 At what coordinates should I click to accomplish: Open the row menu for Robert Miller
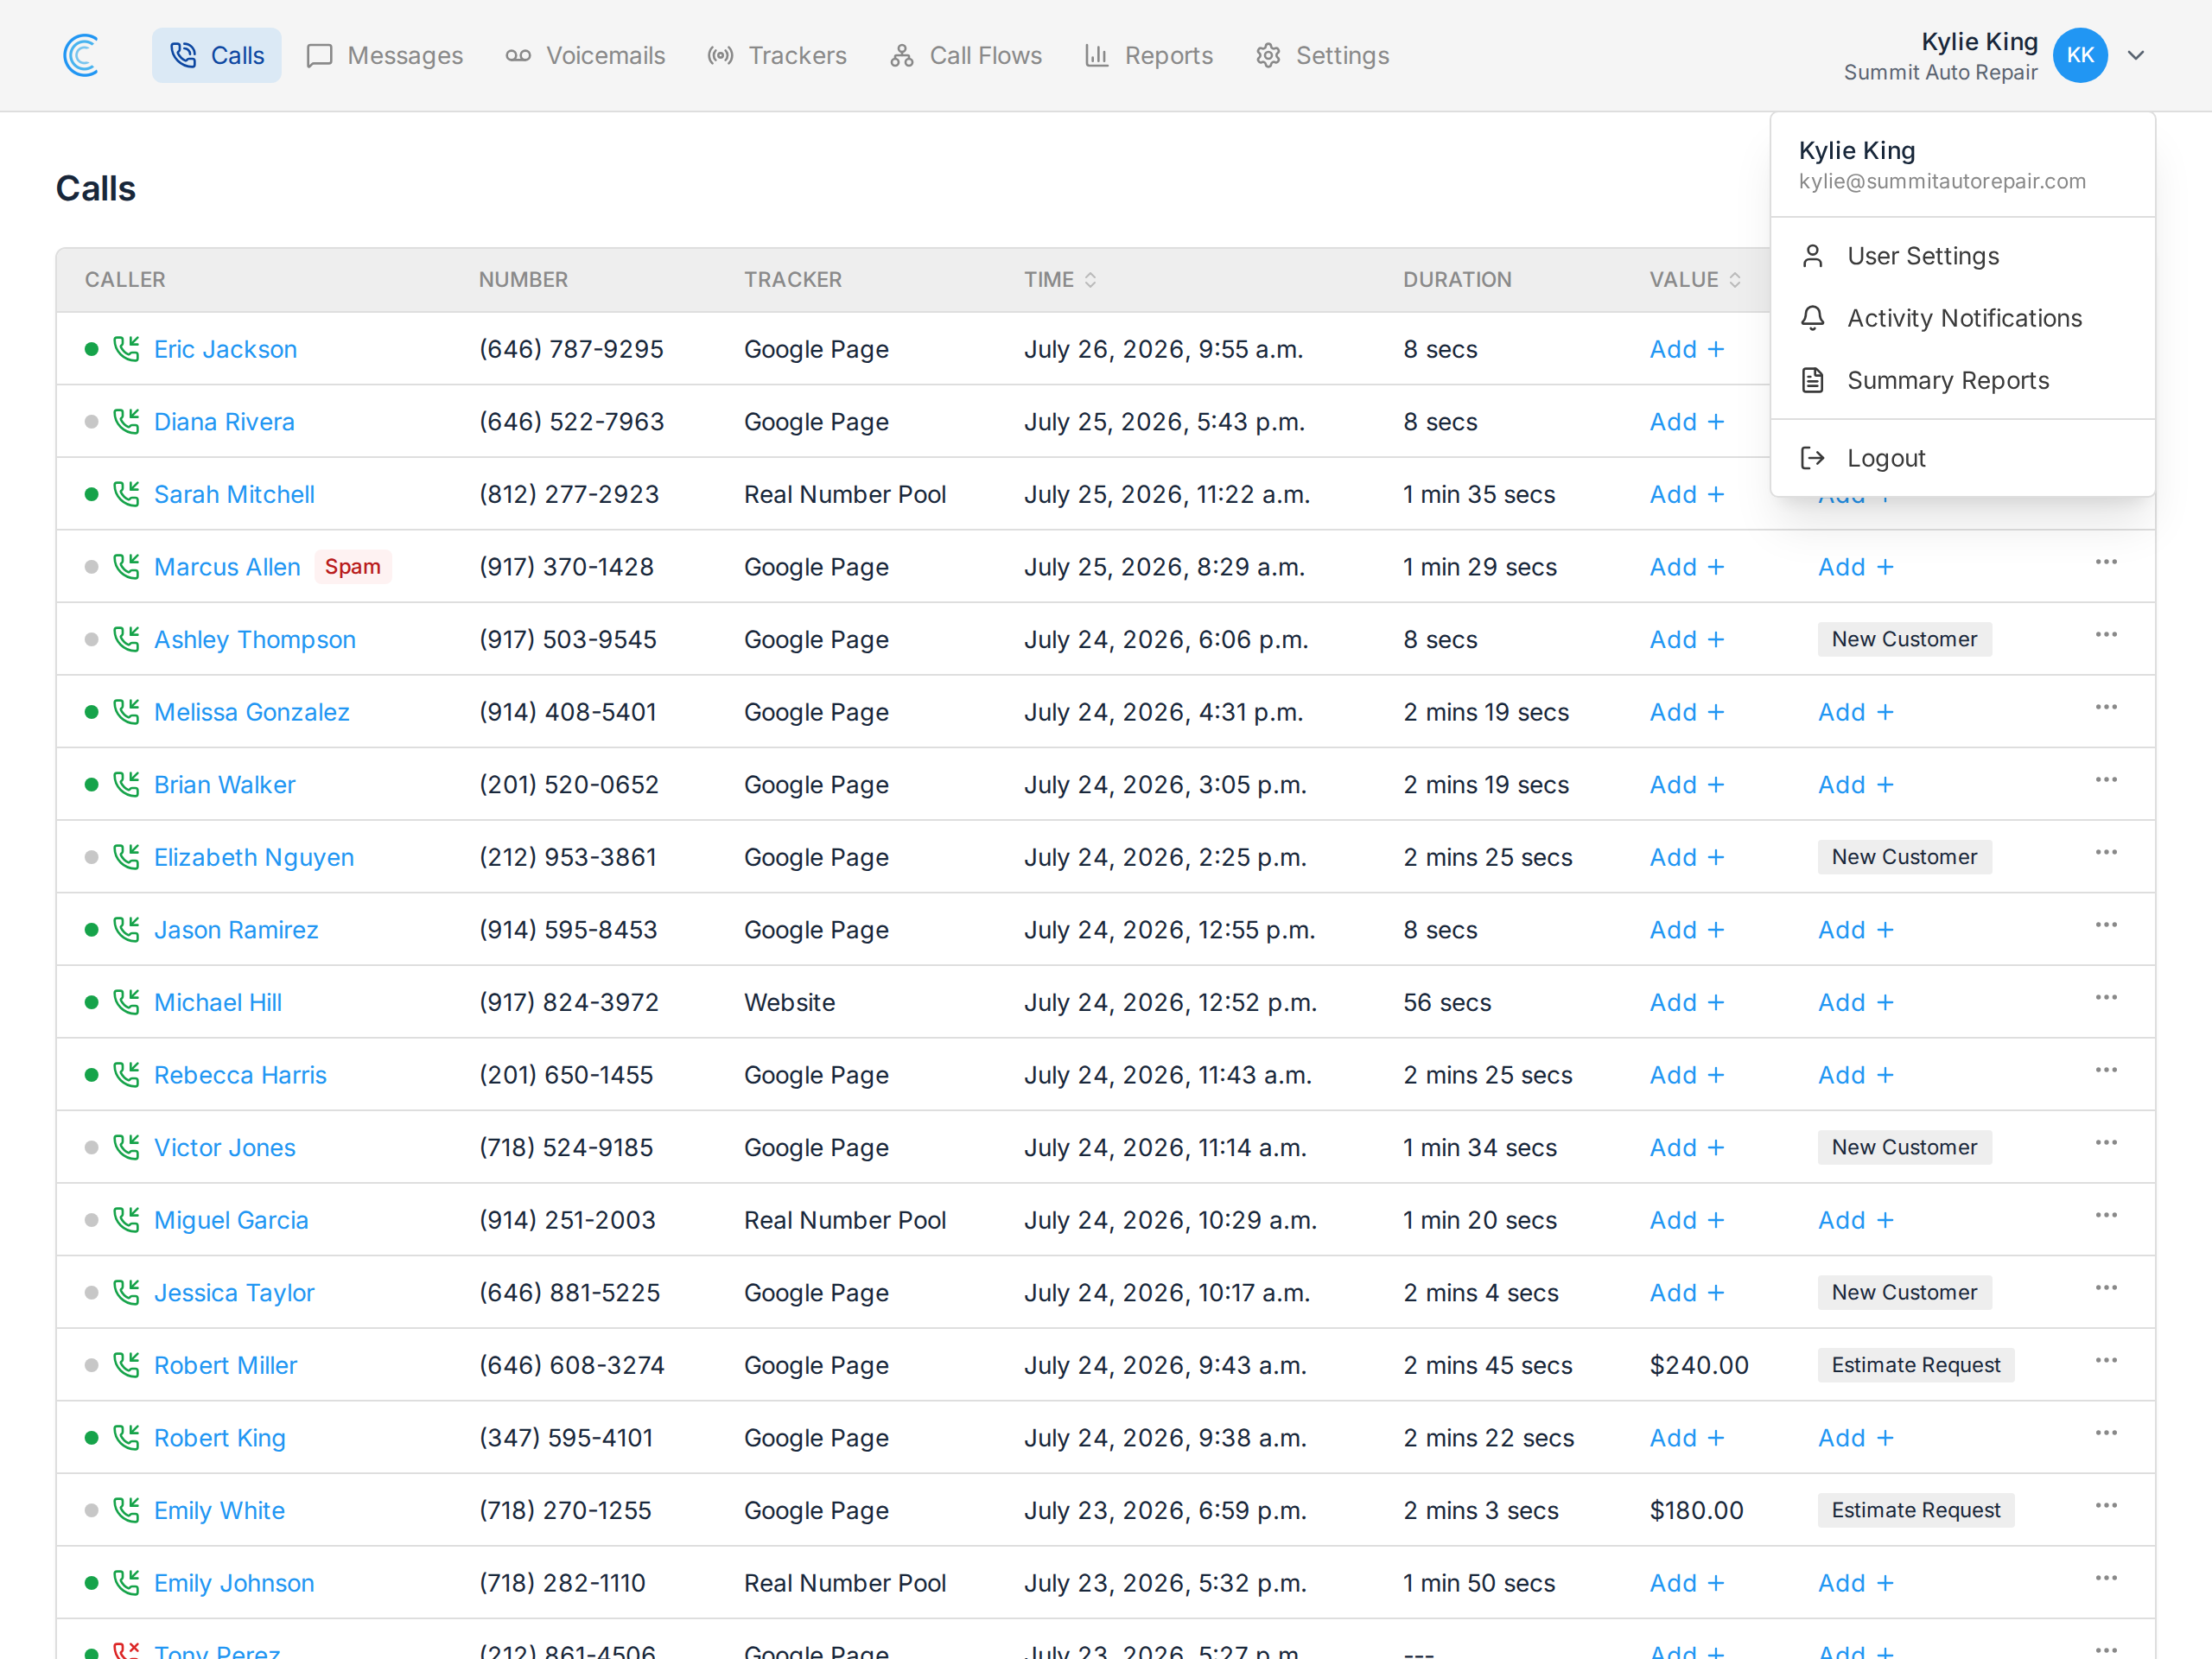point(2106,1361)
